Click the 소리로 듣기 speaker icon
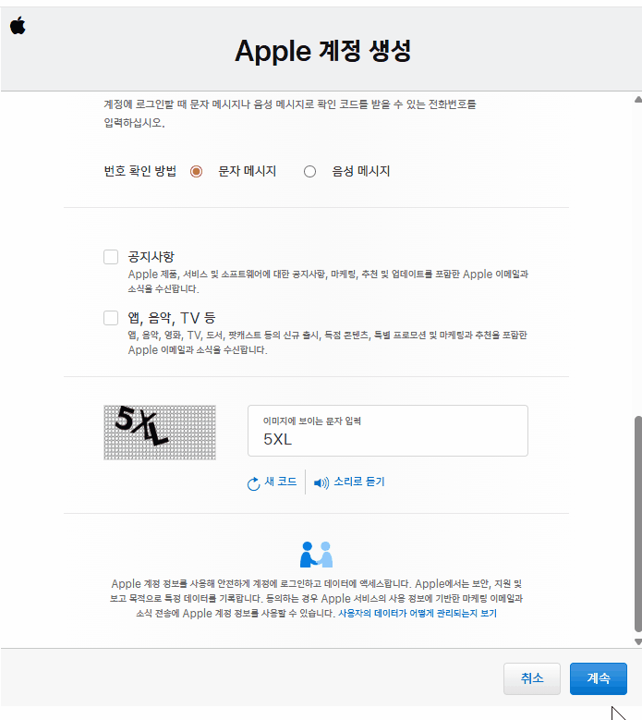642x720 pixels. (x=321, y=483)
